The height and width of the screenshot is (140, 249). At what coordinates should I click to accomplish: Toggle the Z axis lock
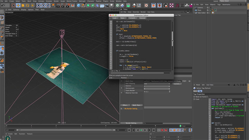click(48, 6)
